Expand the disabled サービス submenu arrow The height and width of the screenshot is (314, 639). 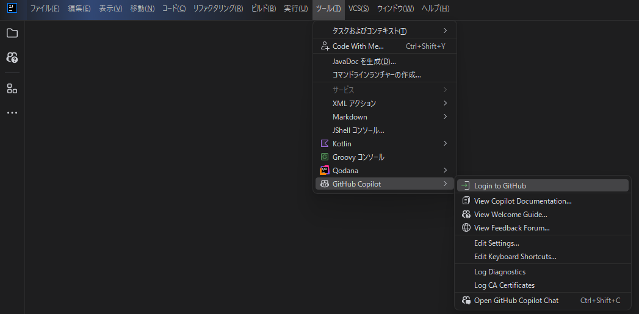coord(446,90)
